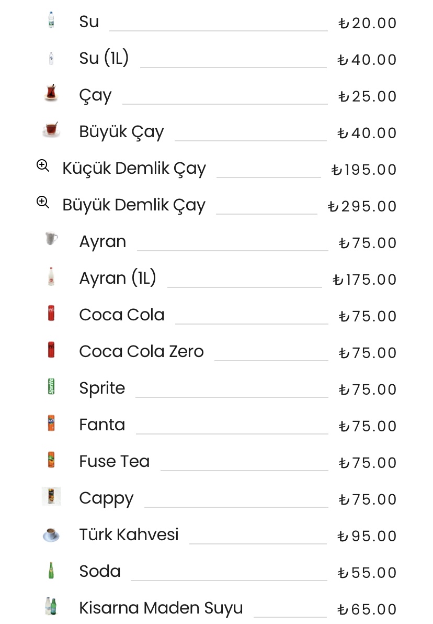
Task: Tap the Kisarna mineral water bottles image
Action: (51, 607)
